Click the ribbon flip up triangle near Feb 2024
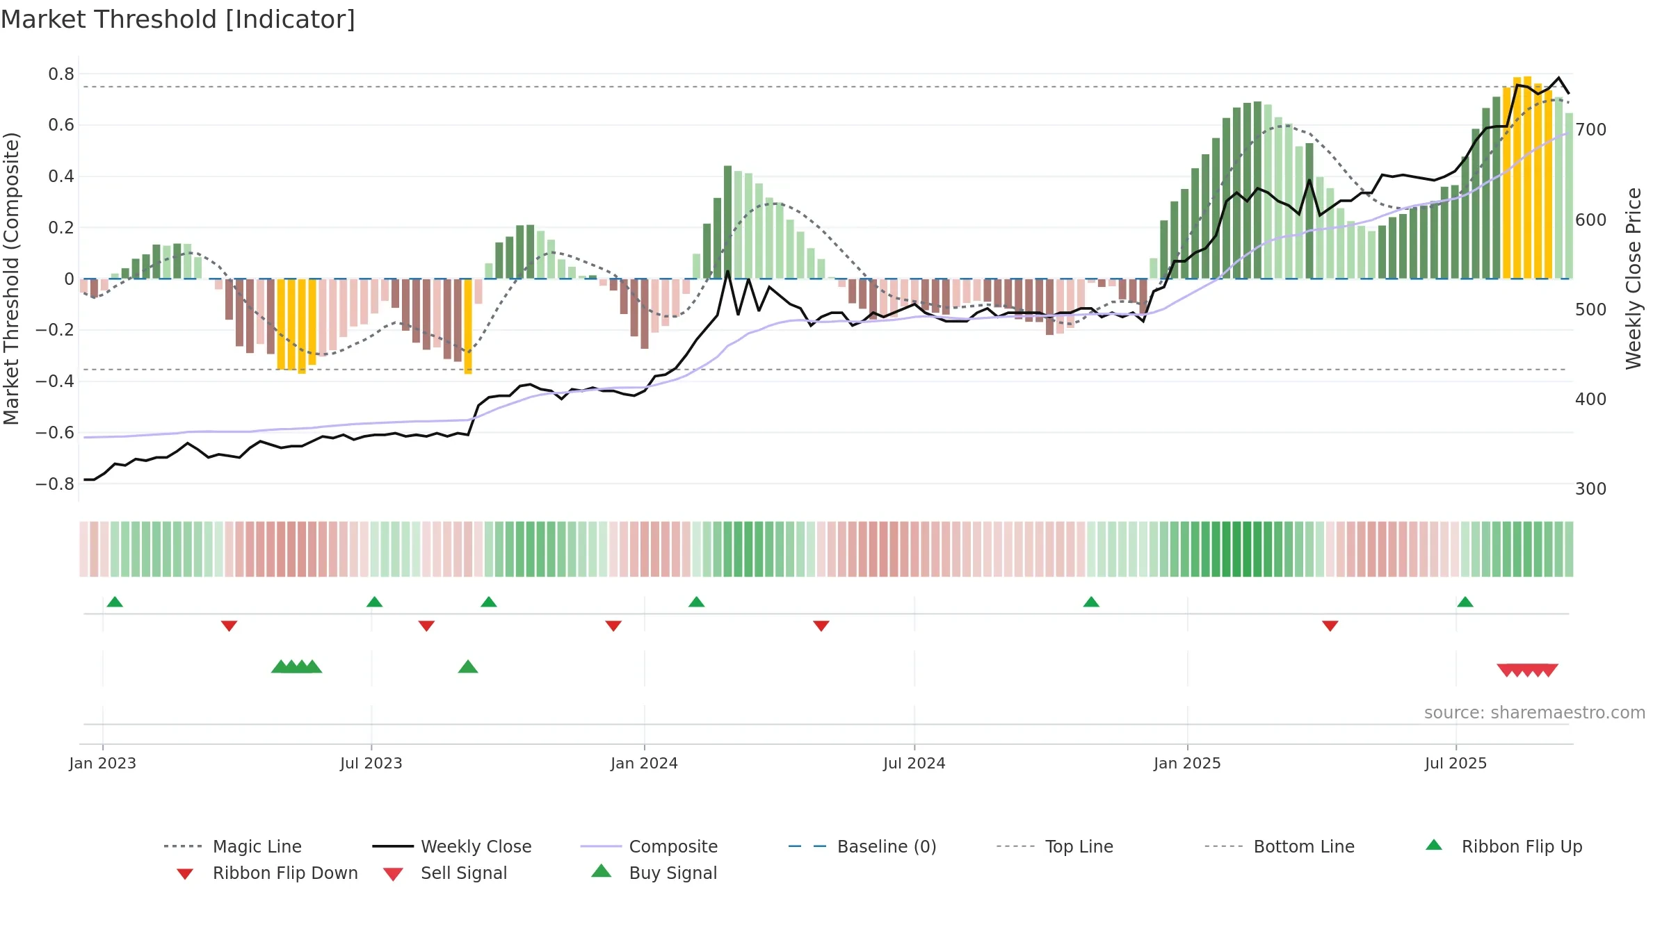 point(696,602)
